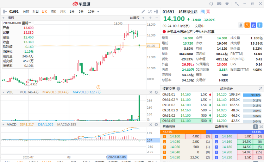Click the 成交统计 header
Image resolution: width=264 pixels, height=162 pixels.
tap(226, 89)
